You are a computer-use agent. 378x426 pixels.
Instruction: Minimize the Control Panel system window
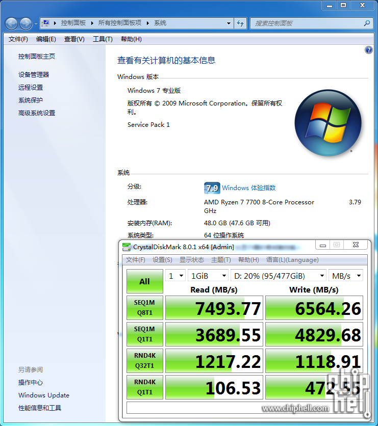[x=330, y=5]
